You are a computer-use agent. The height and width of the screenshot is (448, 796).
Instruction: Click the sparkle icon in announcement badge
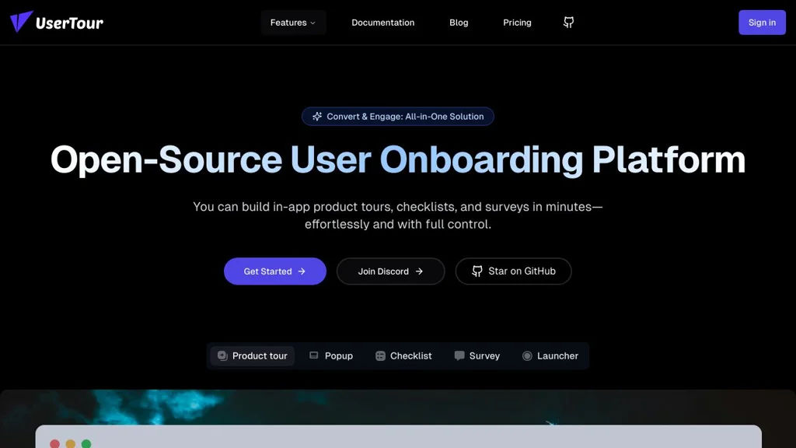317,117
